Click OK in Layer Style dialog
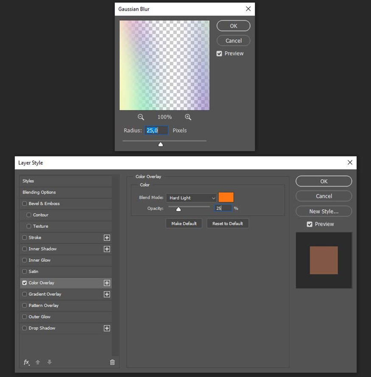Viewport: 371px width, 377px height. (324, 181)
